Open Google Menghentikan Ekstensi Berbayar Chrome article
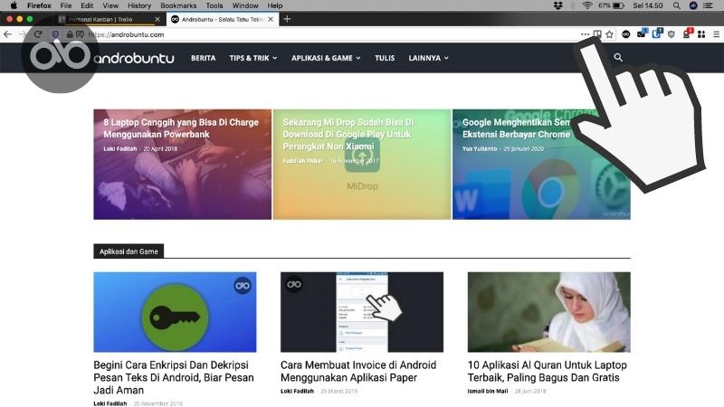Viewport: 724px width, 407px height. (516, 128)
